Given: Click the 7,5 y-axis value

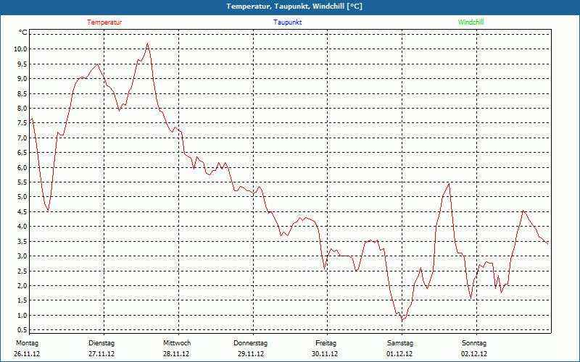Looking at the screenshot, I should [x=22, y=123].
